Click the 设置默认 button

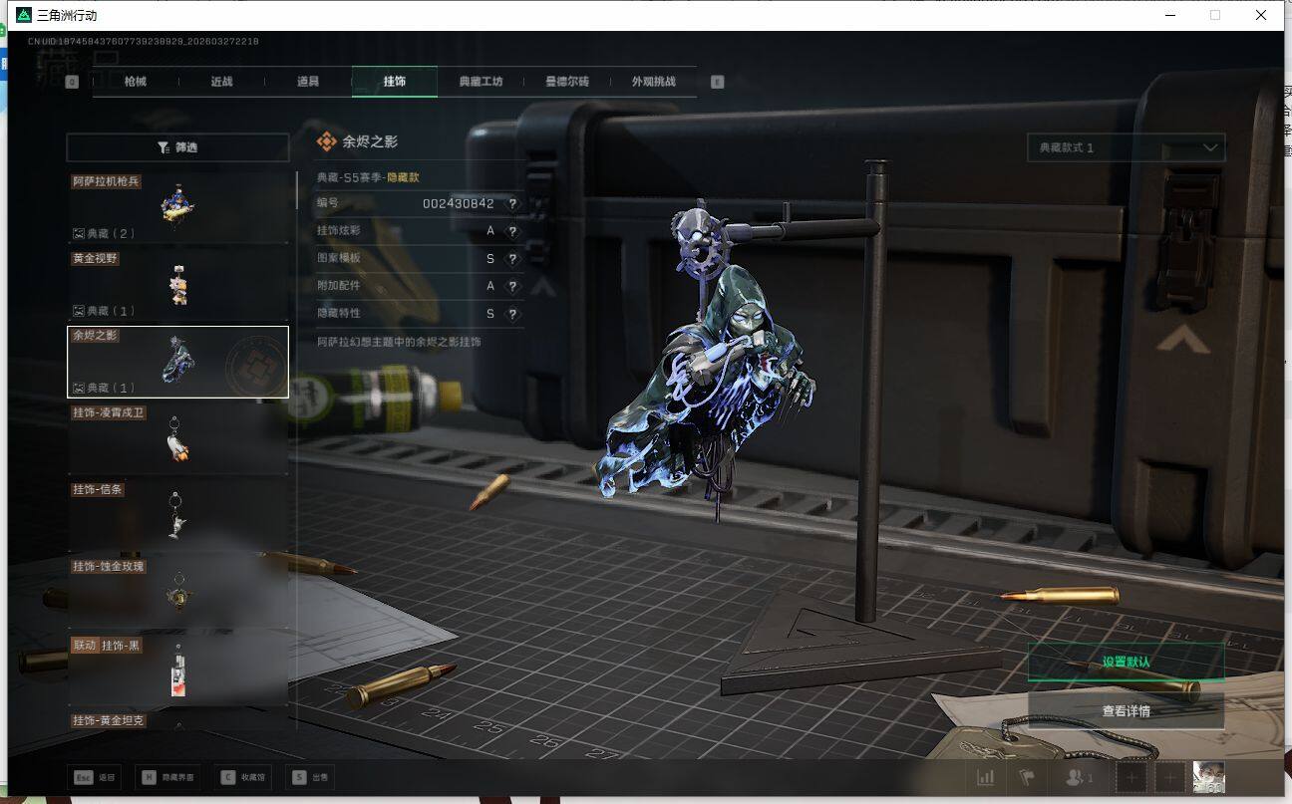(x=1127, y=662)
